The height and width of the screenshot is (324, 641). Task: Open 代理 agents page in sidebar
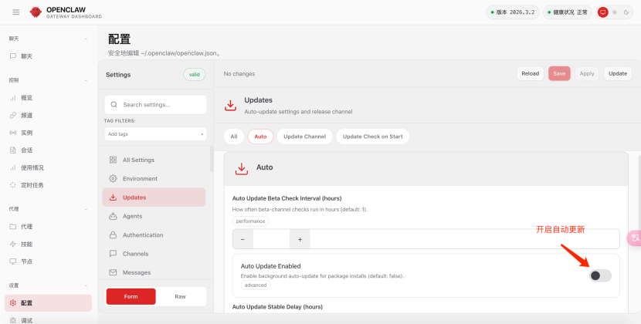(x=48, y=226)
